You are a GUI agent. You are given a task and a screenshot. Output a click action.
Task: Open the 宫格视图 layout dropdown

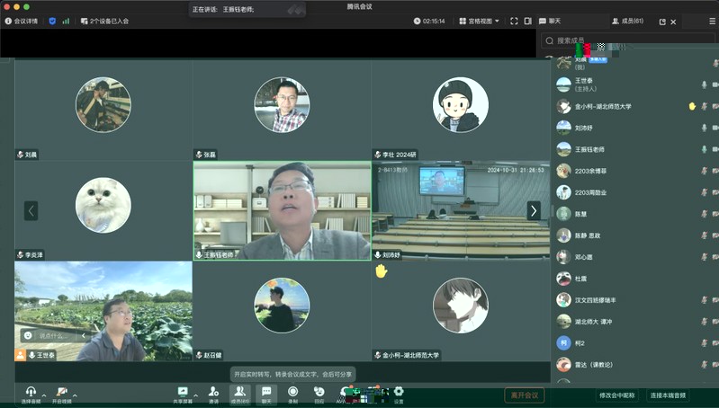coord(479,21)
